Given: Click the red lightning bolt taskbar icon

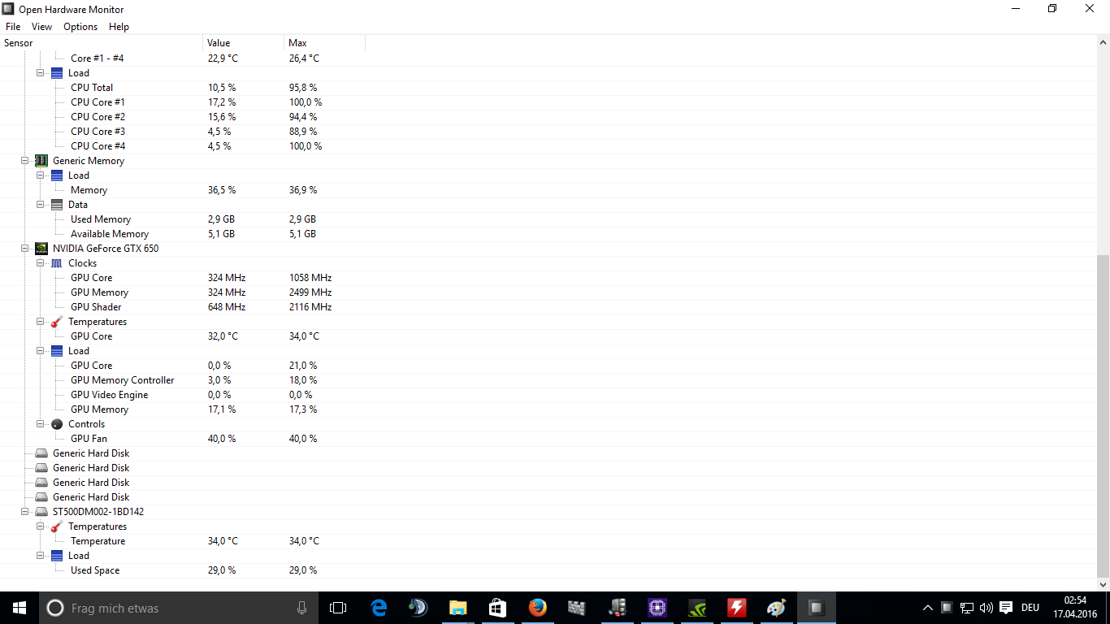Looking at the screenshot, I should tap(736, 608).
